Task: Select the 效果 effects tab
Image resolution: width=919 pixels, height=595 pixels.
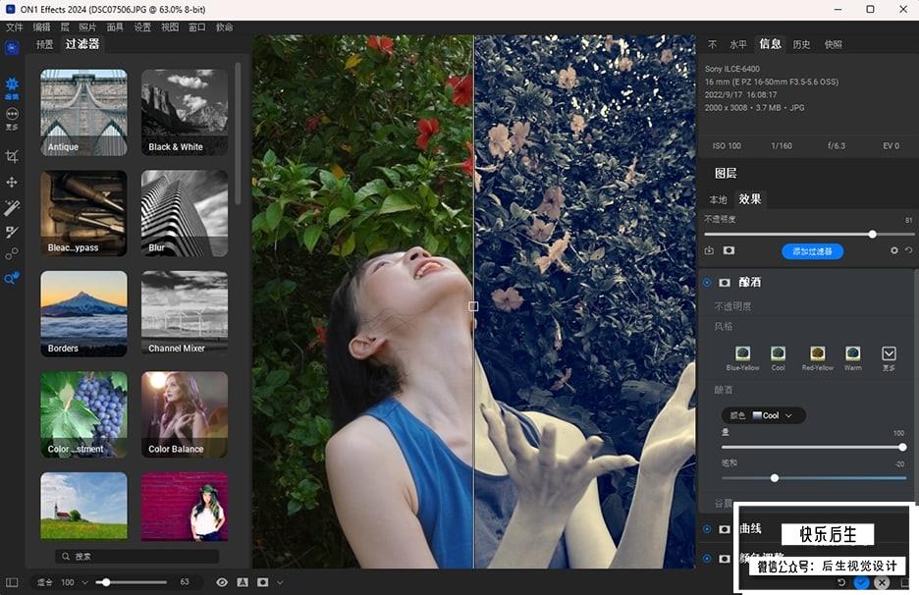Action: [749, 199]
